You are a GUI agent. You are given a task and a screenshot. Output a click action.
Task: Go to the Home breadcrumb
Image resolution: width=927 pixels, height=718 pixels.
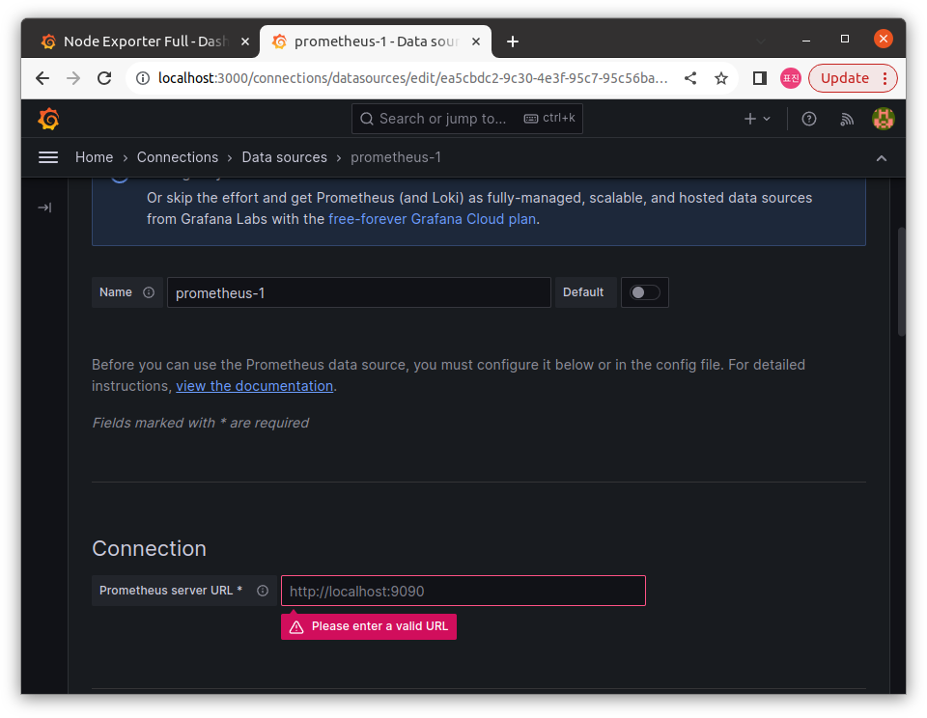[x=94, y=157]
